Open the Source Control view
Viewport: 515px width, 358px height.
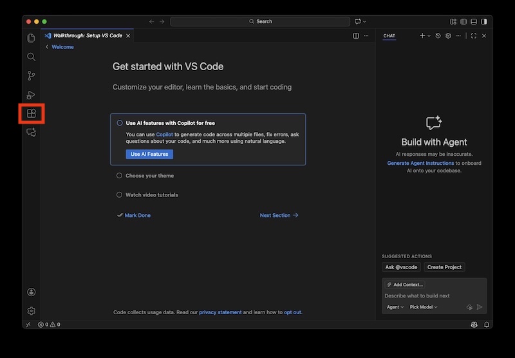coord(31,76)
